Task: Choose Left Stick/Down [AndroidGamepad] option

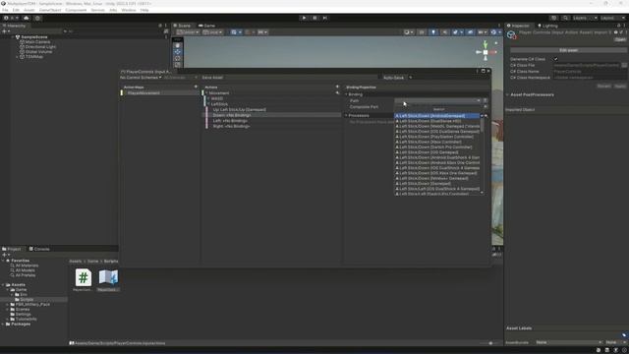Action: coord(437,116)
